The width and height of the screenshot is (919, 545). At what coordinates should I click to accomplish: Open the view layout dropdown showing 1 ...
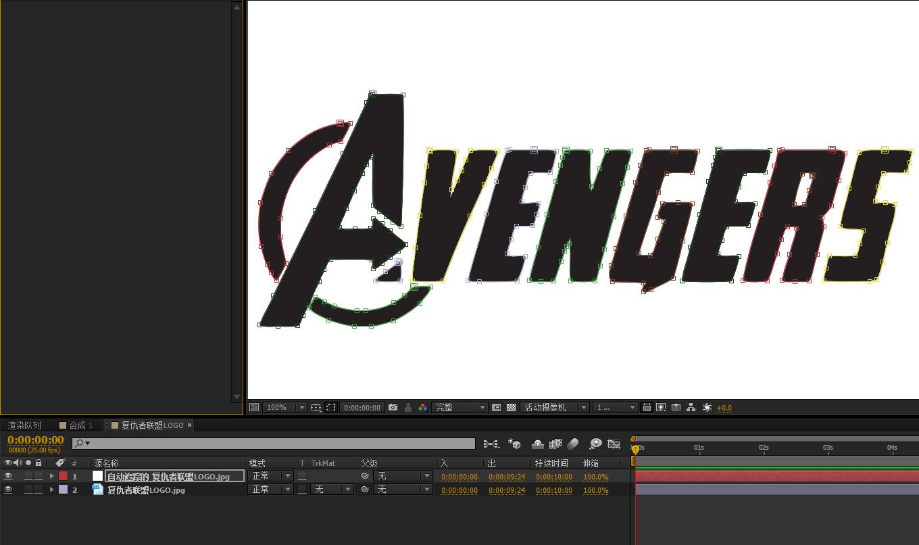pos(615,407)
